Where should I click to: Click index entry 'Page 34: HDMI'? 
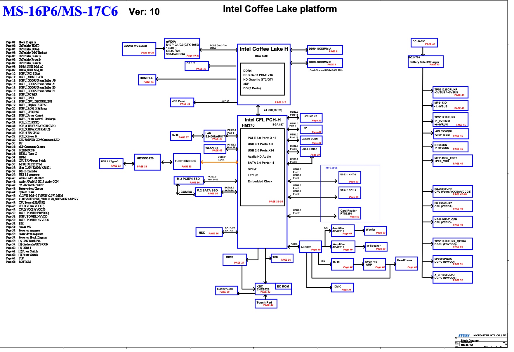coord(16,157)
